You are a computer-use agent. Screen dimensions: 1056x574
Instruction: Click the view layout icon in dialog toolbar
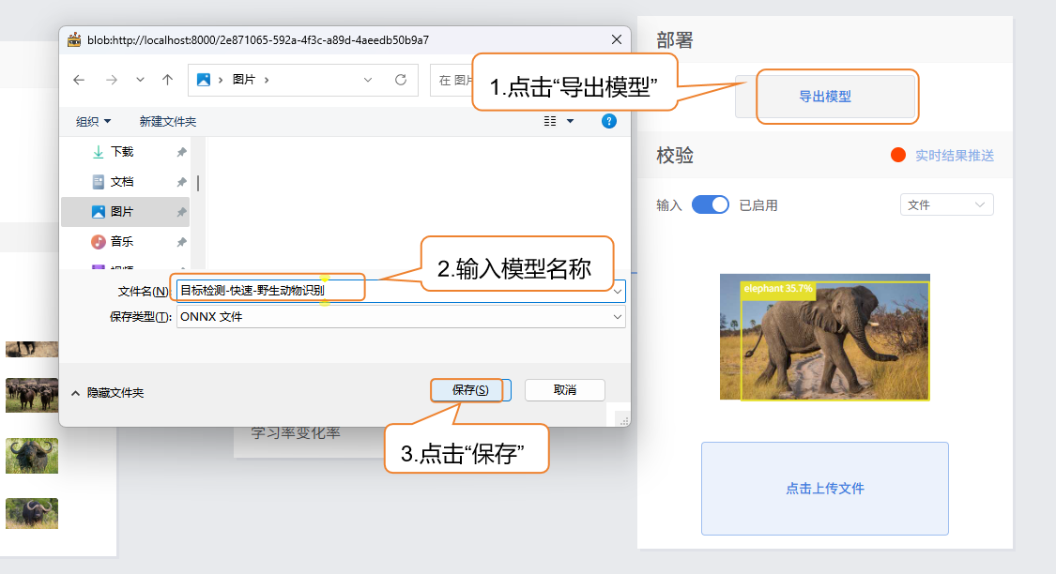pyautogui.click(x=550, y=121)
